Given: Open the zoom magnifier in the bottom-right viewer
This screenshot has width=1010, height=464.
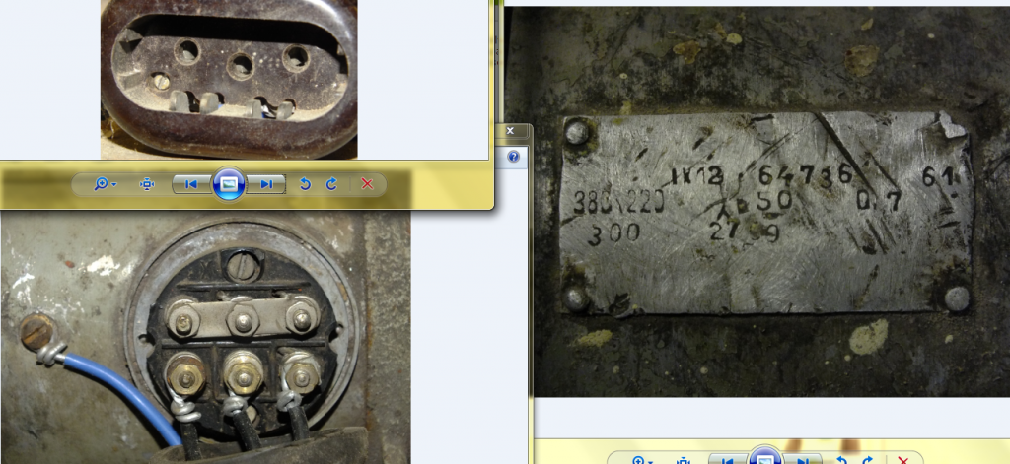Looking at the screenshot, I should click(x=638, y=461).
